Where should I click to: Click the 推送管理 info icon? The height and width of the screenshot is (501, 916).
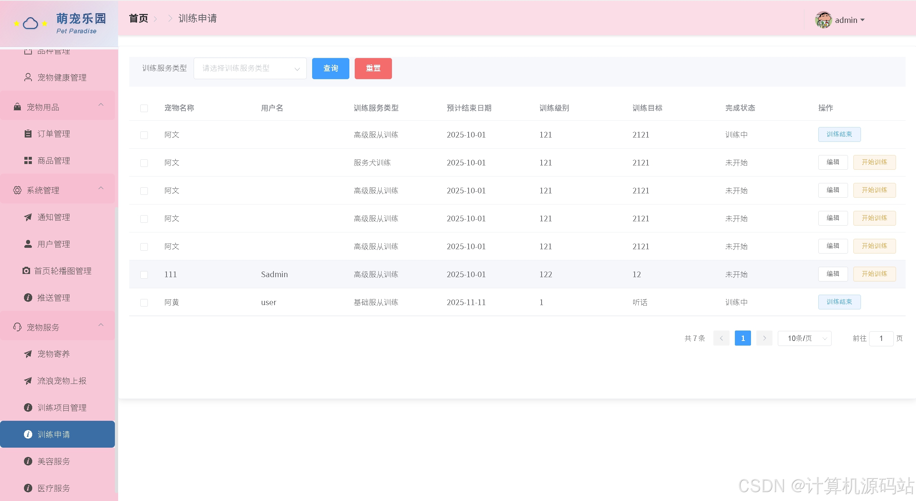click(x=28, y=298)
